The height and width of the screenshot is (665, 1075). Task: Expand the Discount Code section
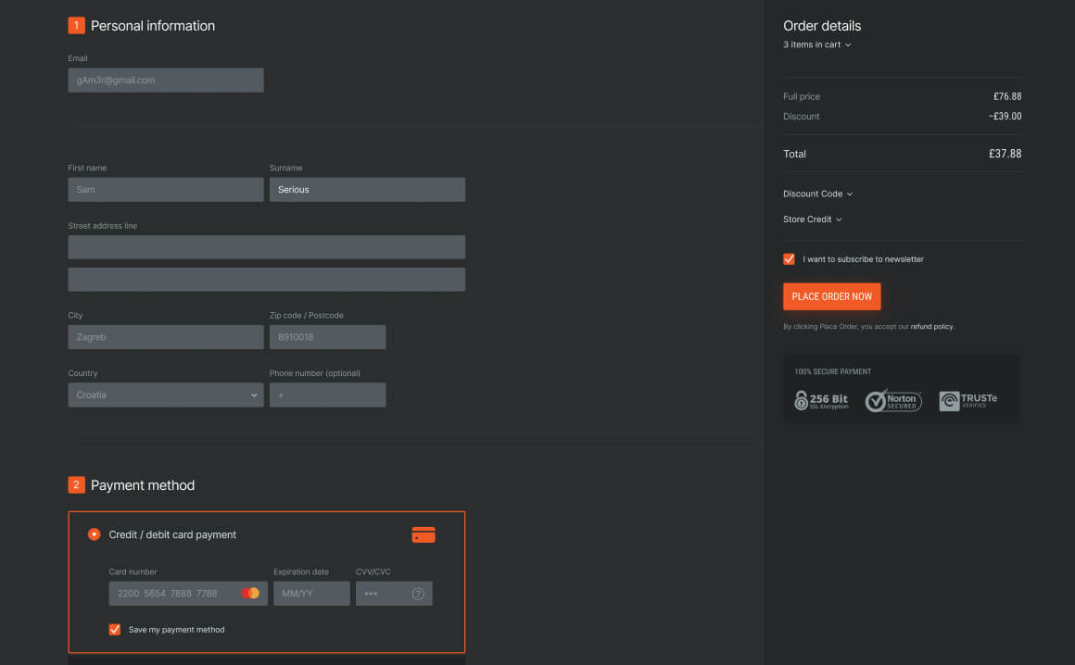817,194
